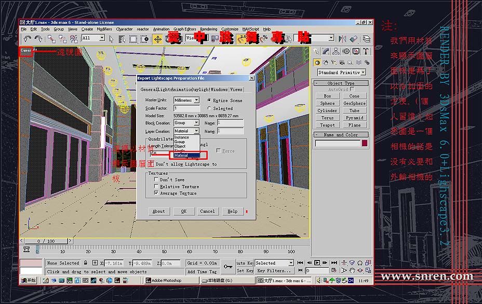
Task: Switch to the Create command panel
Action: [x=317, y=51]
